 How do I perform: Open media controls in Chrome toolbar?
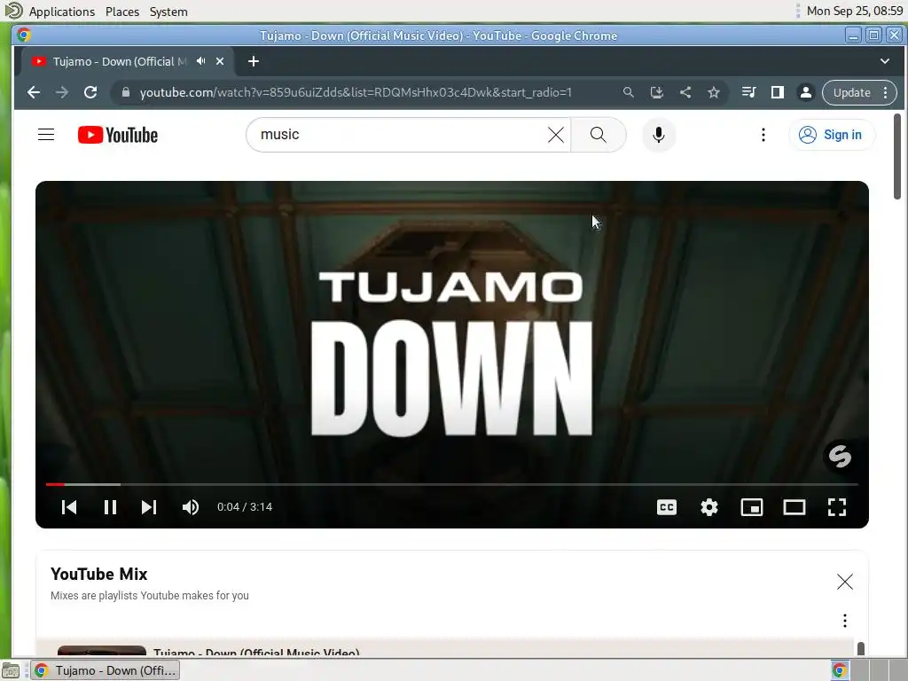click(x=748, y=92)
